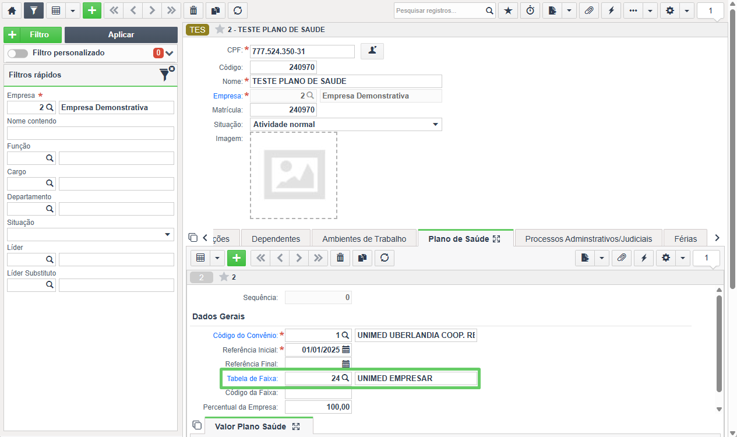737x437 pixels.
Task: Open Cargo lookup magnifier in quick filters
Action: [x=50, y=184]
